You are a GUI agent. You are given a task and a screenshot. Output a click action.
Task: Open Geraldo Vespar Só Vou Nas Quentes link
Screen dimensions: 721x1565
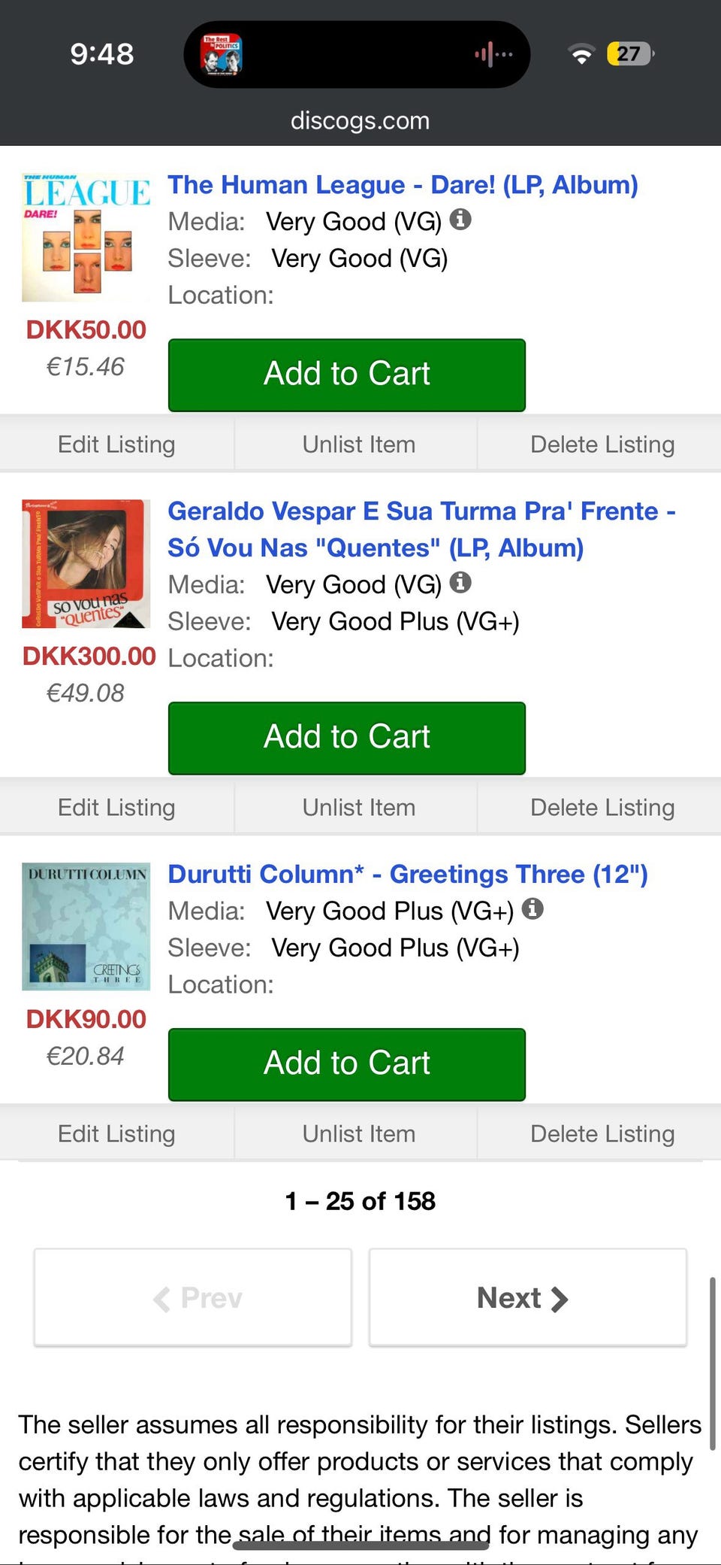421,529
